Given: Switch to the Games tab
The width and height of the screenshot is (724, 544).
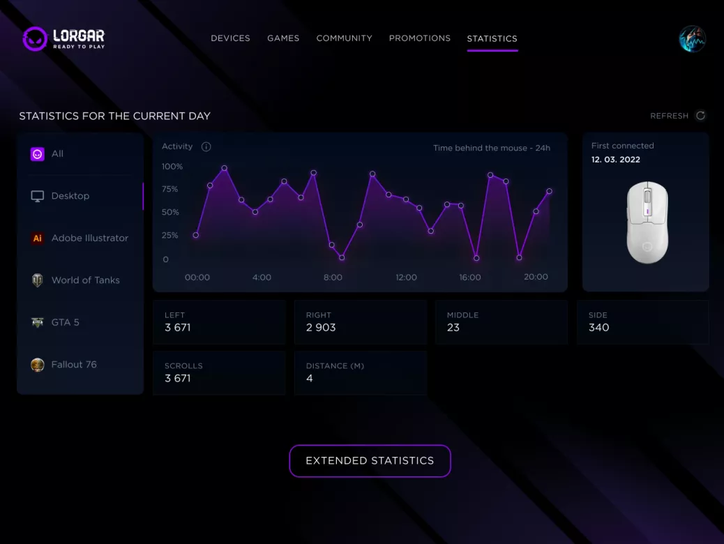Looking at the screenshot, I should pos(283,38).
